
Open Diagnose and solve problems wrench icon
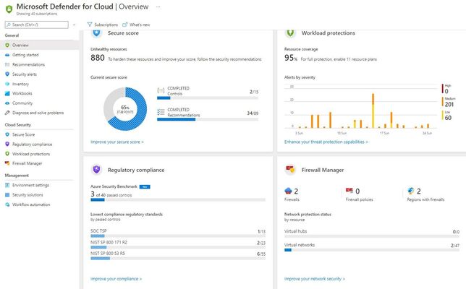(x=7, y=113)
